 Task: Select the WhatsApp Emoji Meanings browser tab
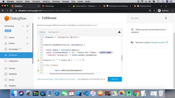117,6
